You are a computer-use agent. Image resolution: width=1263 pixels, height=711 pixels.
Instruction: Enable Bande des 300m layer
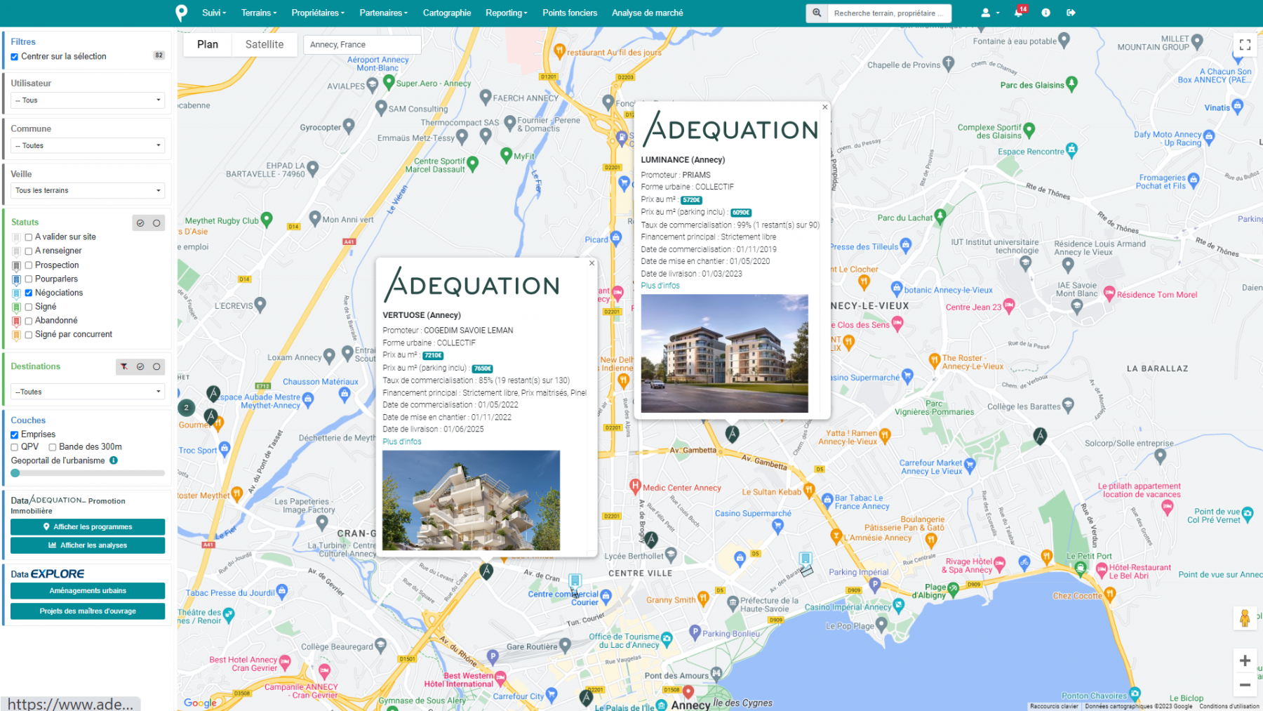click(x=53, y=447)
